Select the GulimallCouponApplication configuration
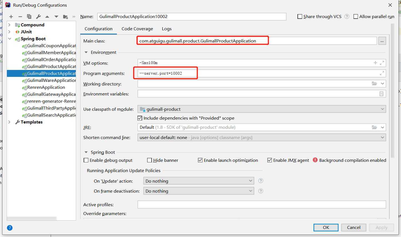This screenshot has height=237, width=401. [49, 46]
